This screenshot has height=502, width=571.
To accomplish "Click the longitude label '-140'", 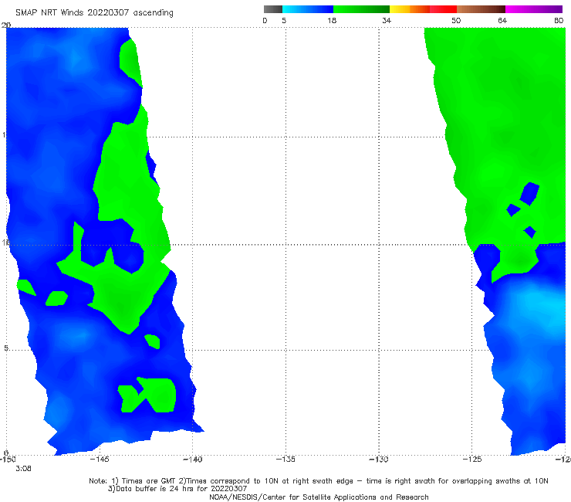I will click(192, 459).
